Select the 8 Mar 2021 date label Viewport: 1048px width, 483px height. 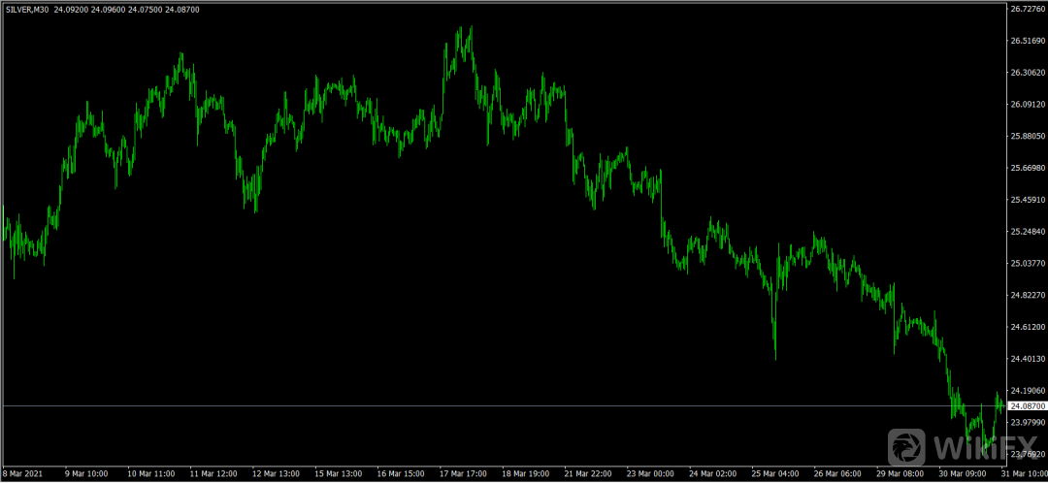pos(23,474)
